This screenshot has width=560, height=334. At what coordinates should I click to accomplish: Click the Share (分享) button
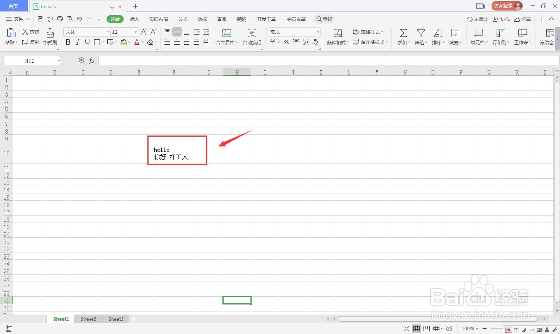coord(522,19)
